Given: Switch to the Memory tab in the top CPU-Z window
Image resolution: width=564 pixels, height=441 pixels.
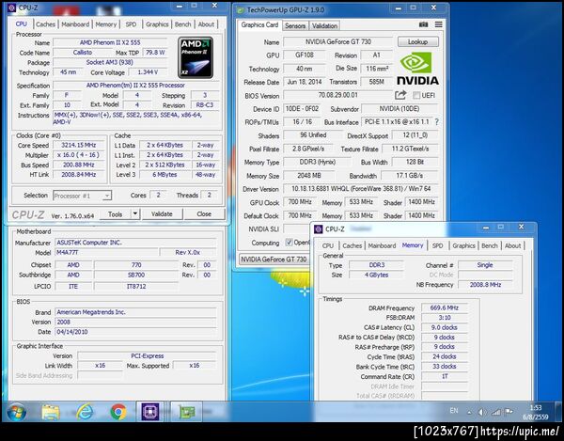Looking at the screenshot, I should pos(106,24).
